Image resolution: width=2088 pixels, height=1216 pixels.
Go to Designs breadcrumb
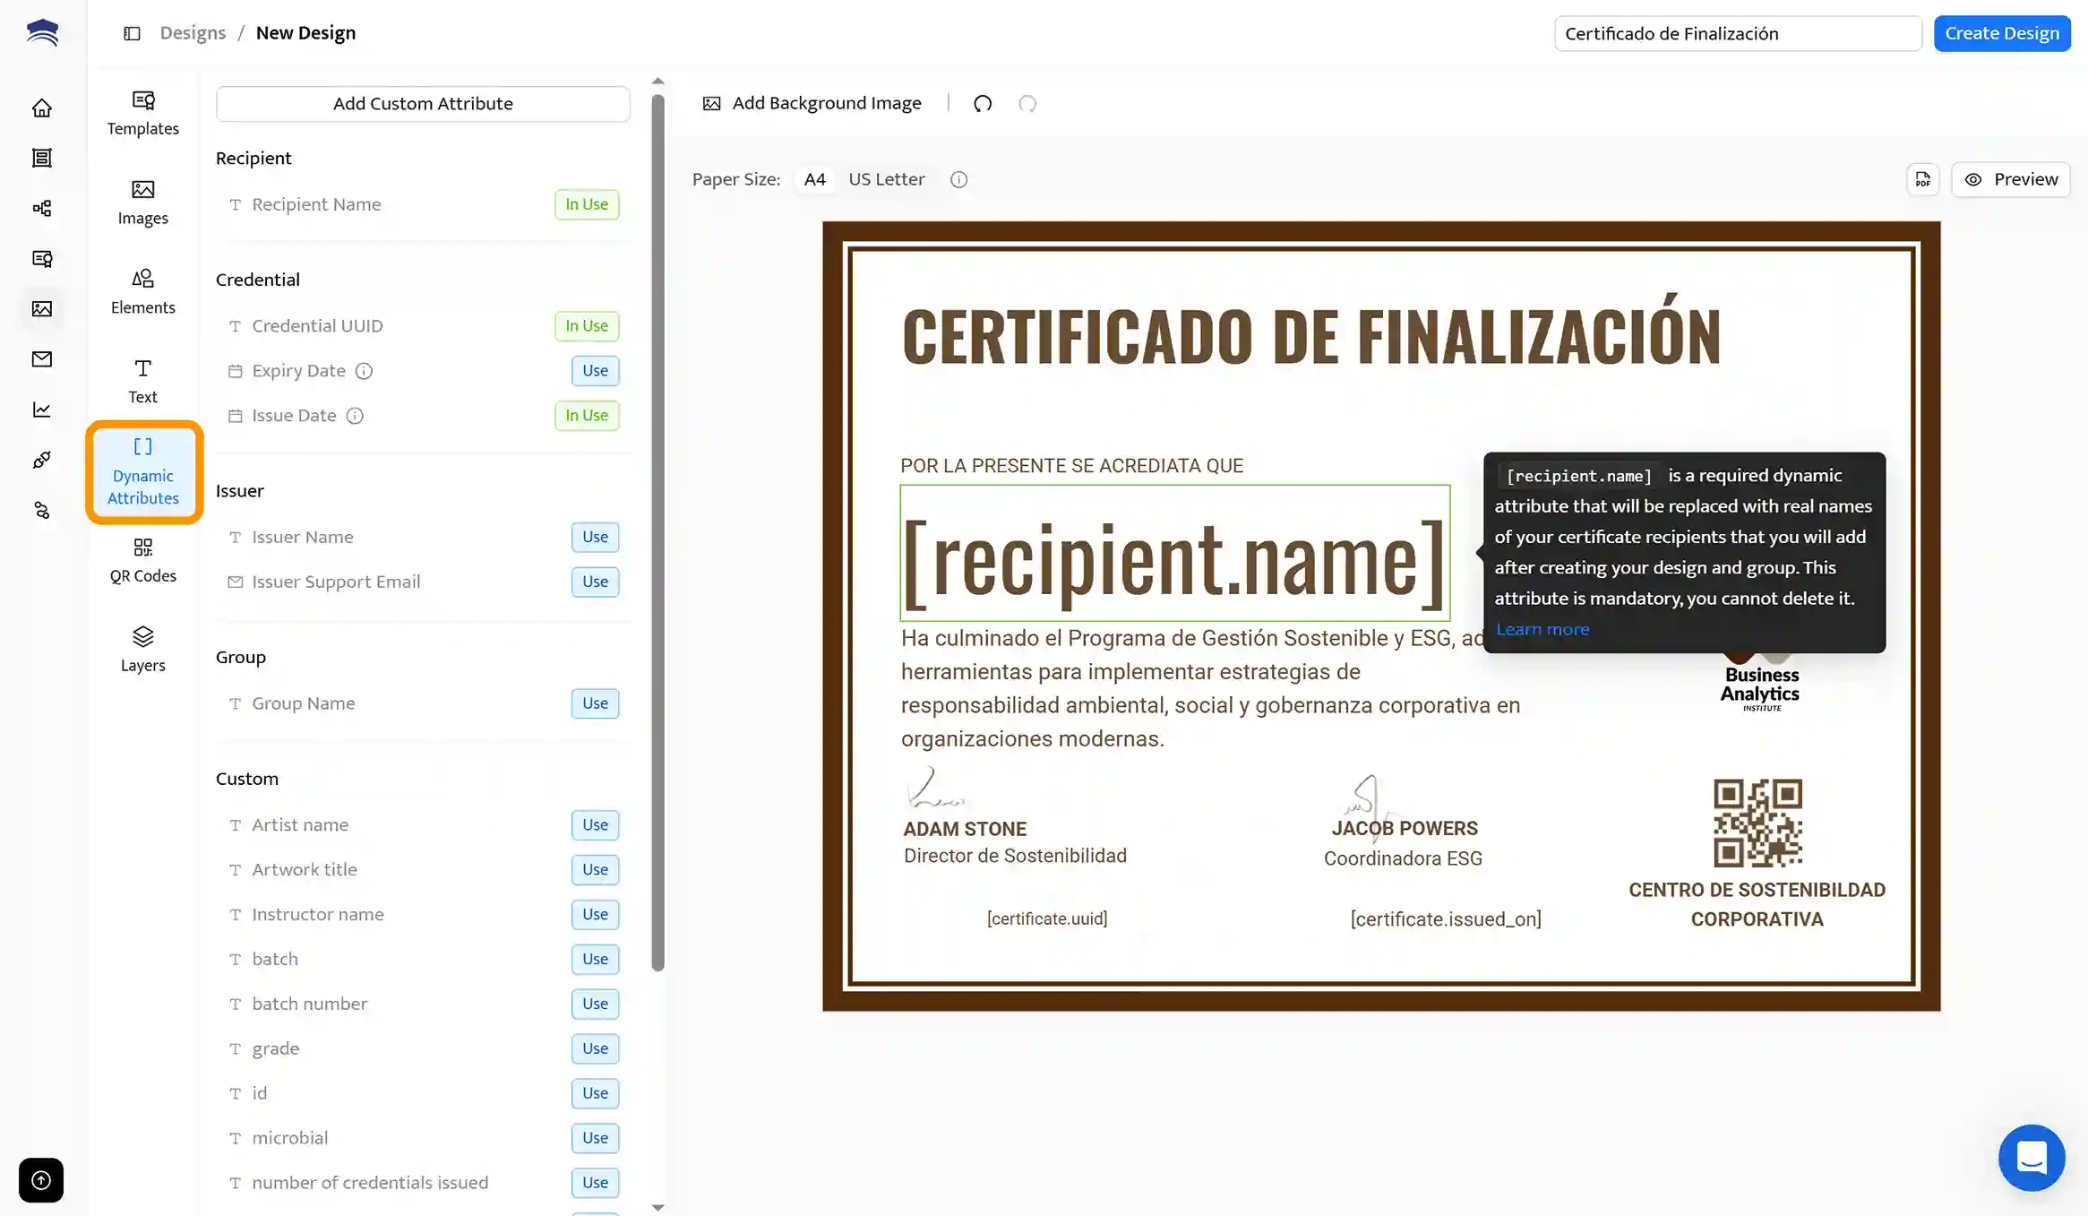(x=193, y=33)
